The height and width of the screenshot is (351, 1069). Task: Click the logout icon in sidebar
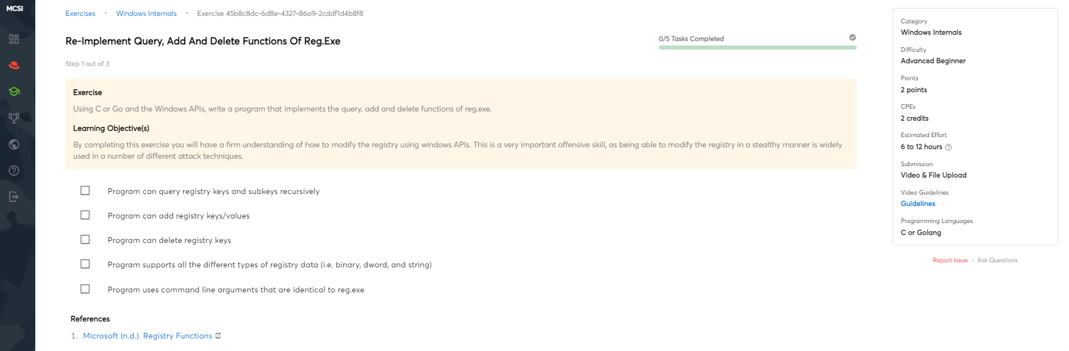click(14, 197)
